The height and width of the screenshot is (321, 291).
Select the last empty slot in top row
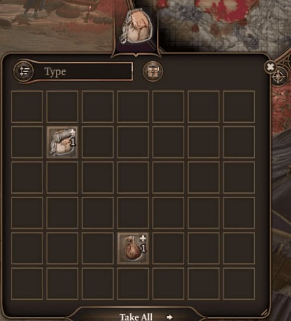[239, 106]
